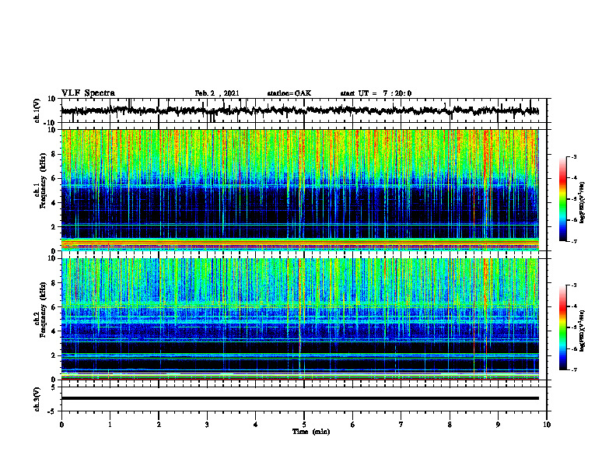
Task: Click the "start UT = 7:20:0" label
Action: [376, 93]
